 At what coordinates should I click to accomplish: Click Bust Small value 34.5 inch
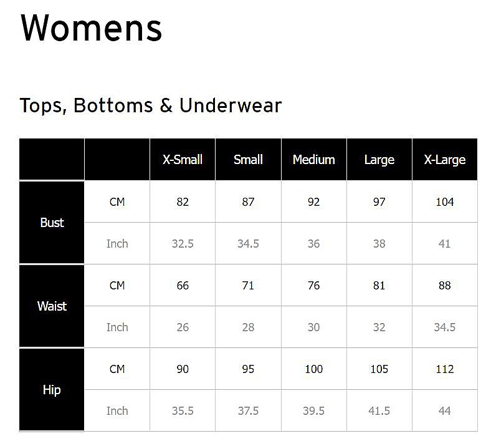pyautogui.click(x=248, y=244)
